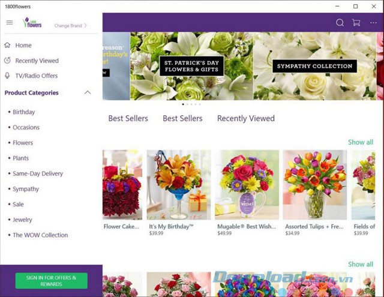Collapse the Product Categories section

pos(88,92)
